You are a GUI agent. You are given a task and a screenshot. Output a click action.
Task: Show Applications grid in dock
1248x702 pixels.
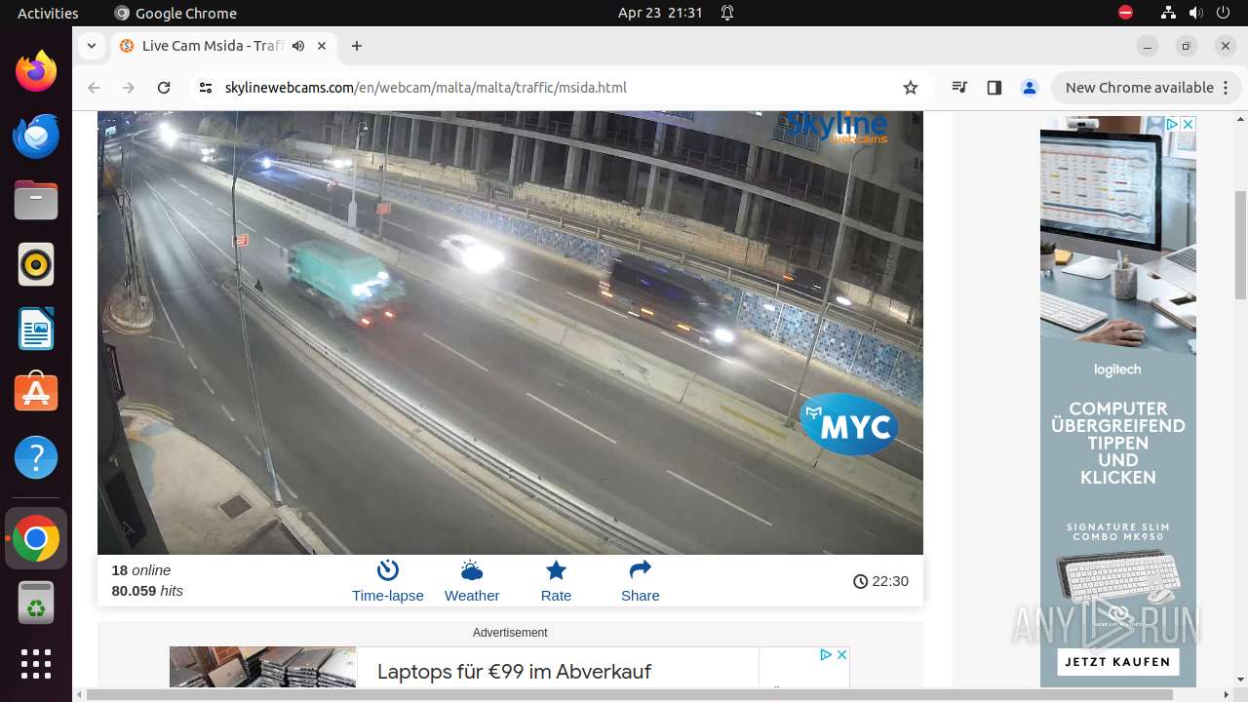[36, 664]
